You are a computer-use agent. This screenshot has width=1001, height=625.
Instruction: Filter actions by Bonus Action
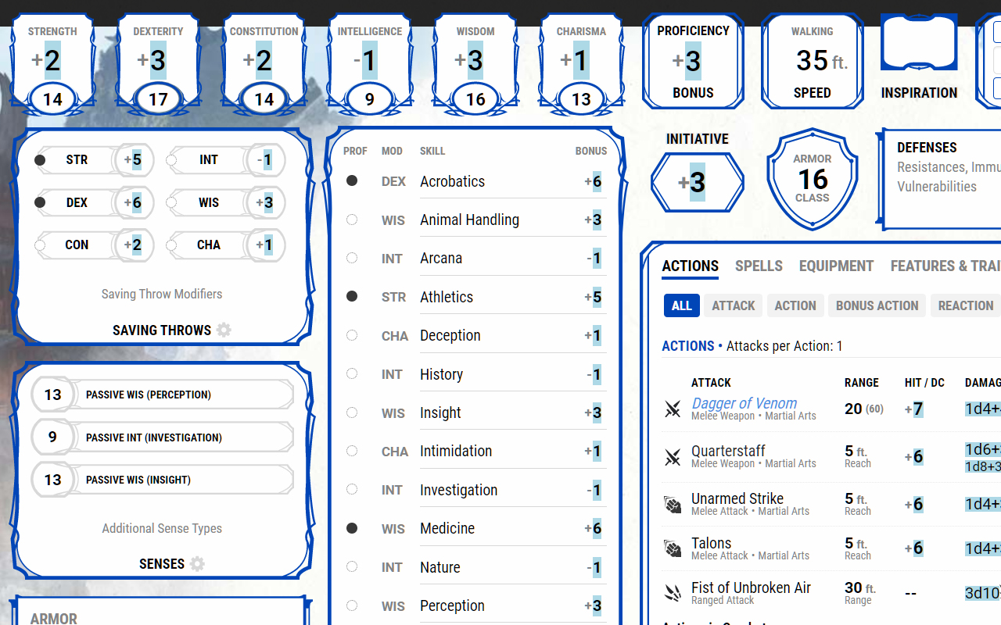(877, 305)
